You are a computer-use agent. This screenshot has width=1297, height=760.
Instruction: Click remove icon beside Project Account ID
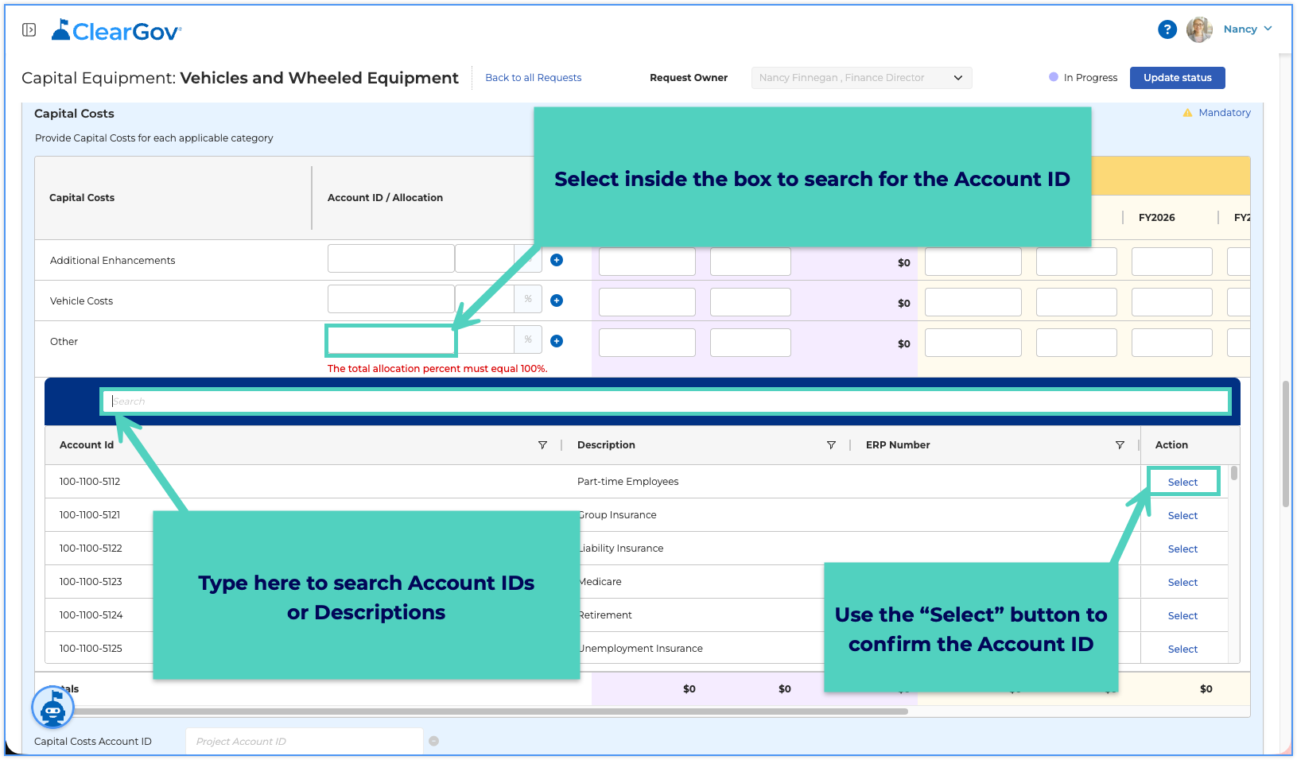coord(434,741)
